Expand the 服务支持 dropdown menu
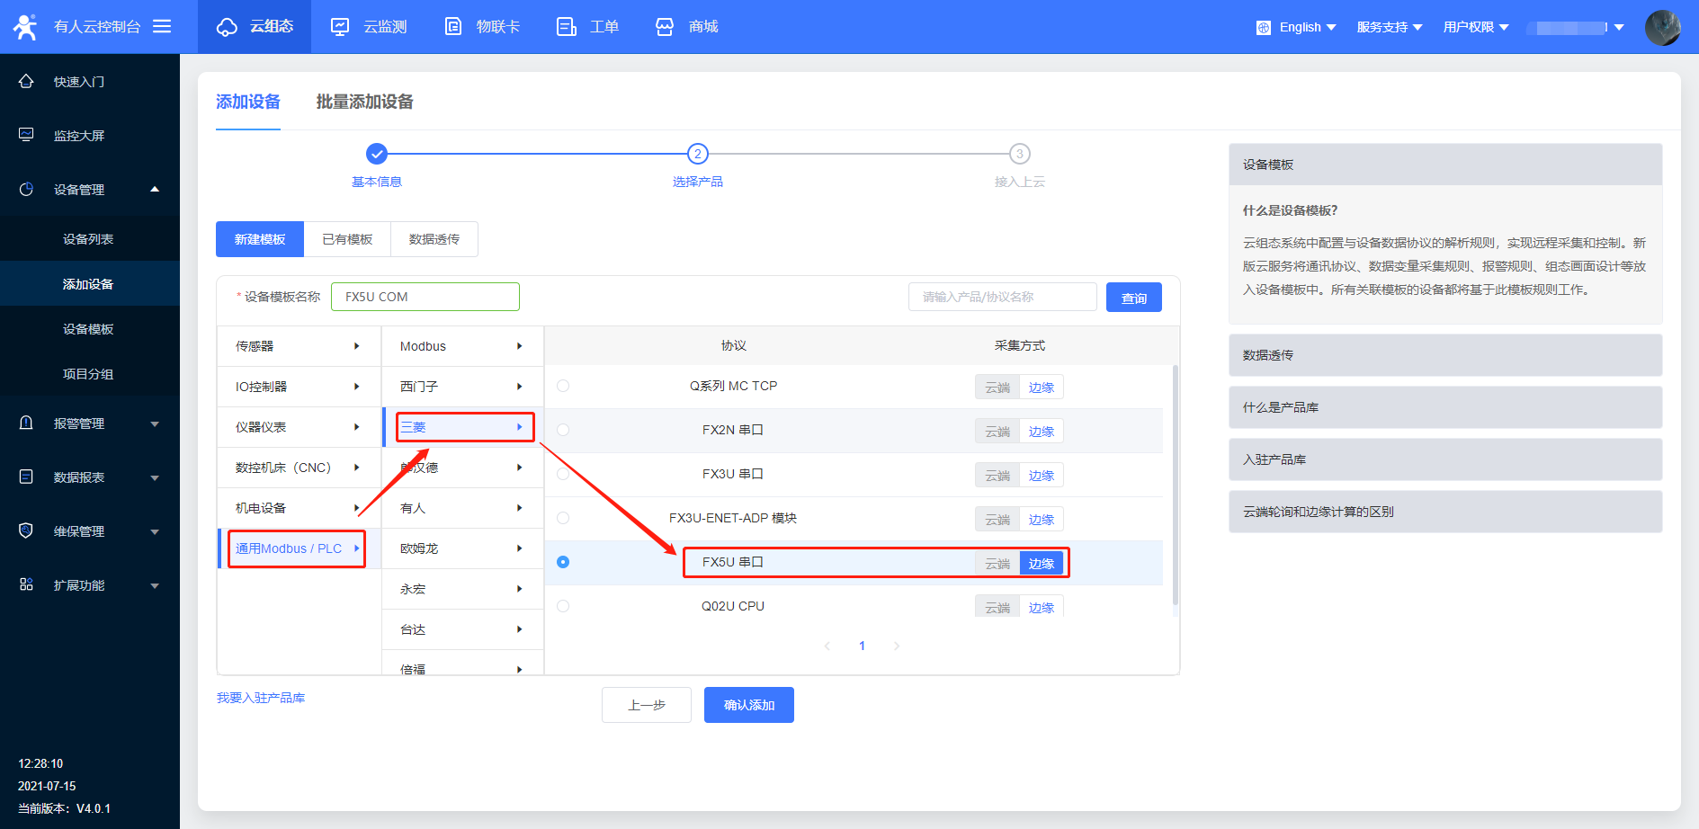Viewport: 1699px width, 829px height. point(1389,27)
